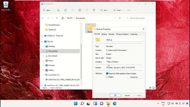The height and width of the screenshot is (107, 190).
Task: Open the Windows Start menu
Action: click(x=76, y=103)
